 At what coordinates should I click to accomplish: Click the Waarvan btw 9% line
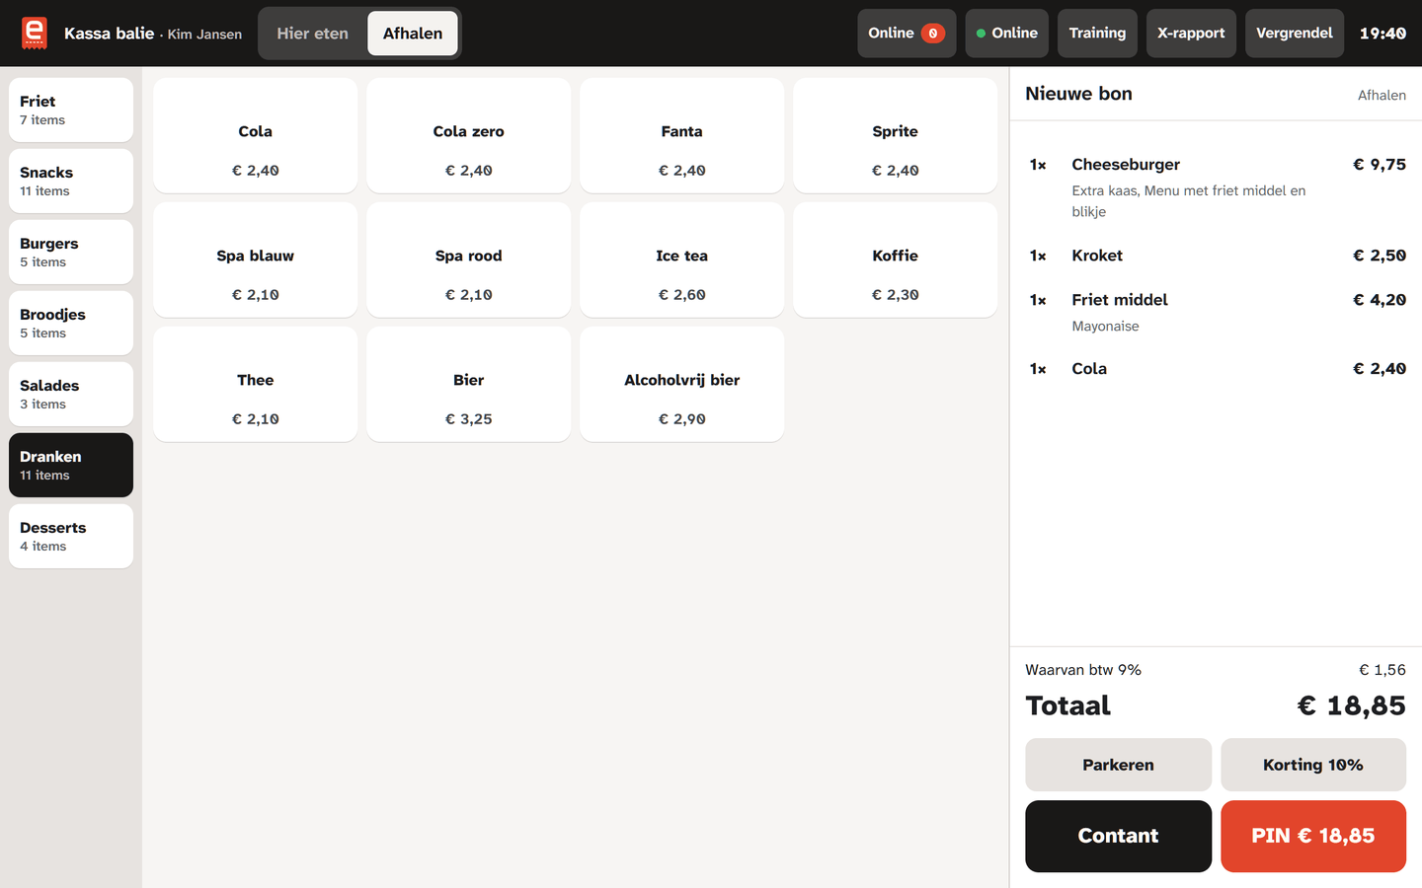click(x=1216, y=670)
